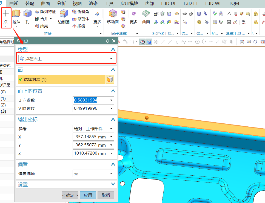Select the bold (3) row in left panel

coord(3,111)
